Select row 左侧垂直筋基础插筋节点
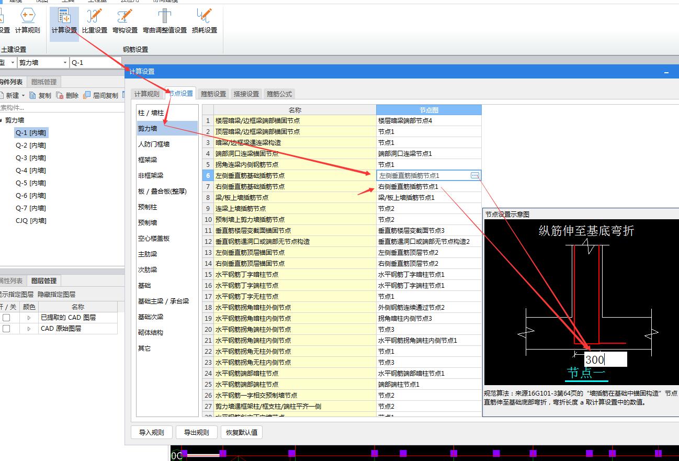Screen dimensions: 679x461 (x=295, y=176)
